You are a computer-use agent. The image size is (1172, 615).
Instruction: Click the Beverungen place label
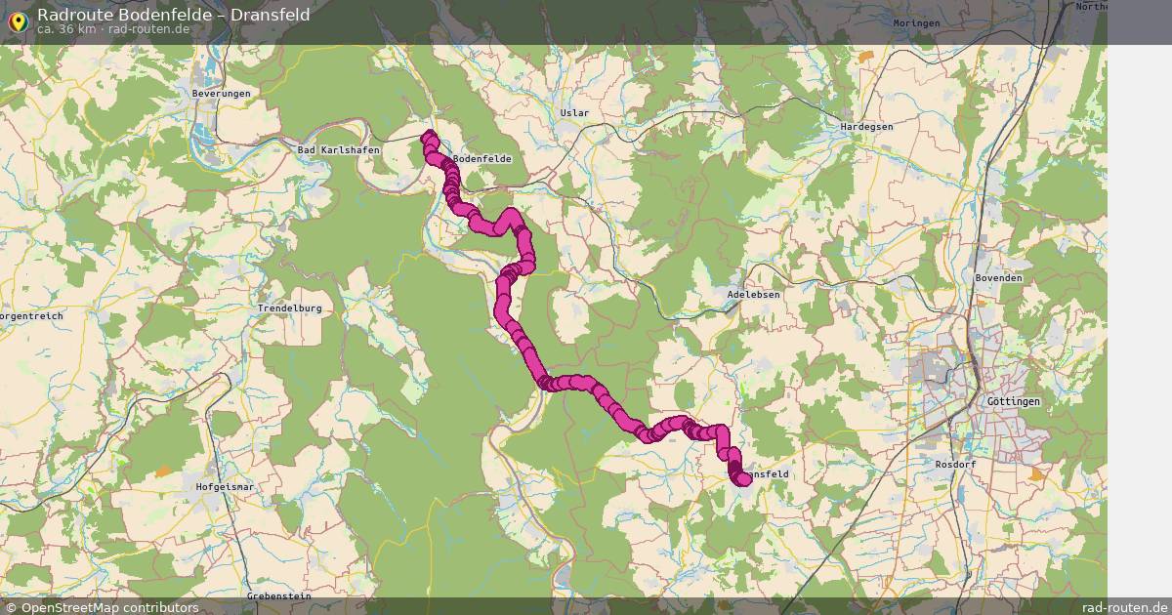point(222,93)
